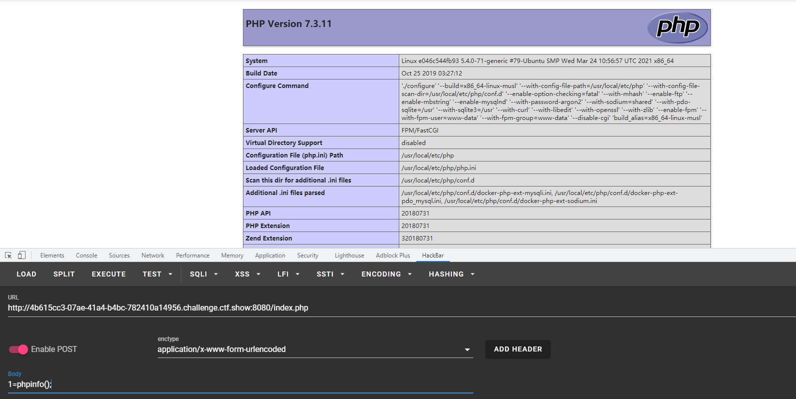Click the Virtual Directory Support label
The width and height of the screenshot is (796, 399).
pos(284,142)
